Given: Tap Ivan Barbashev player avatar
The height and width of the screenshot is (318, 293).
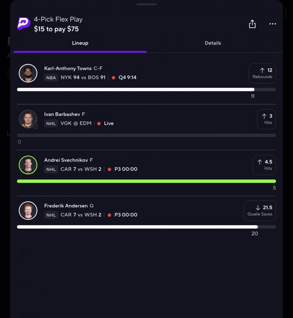Looking at the screenshot, I should click(x=28, y=119).
